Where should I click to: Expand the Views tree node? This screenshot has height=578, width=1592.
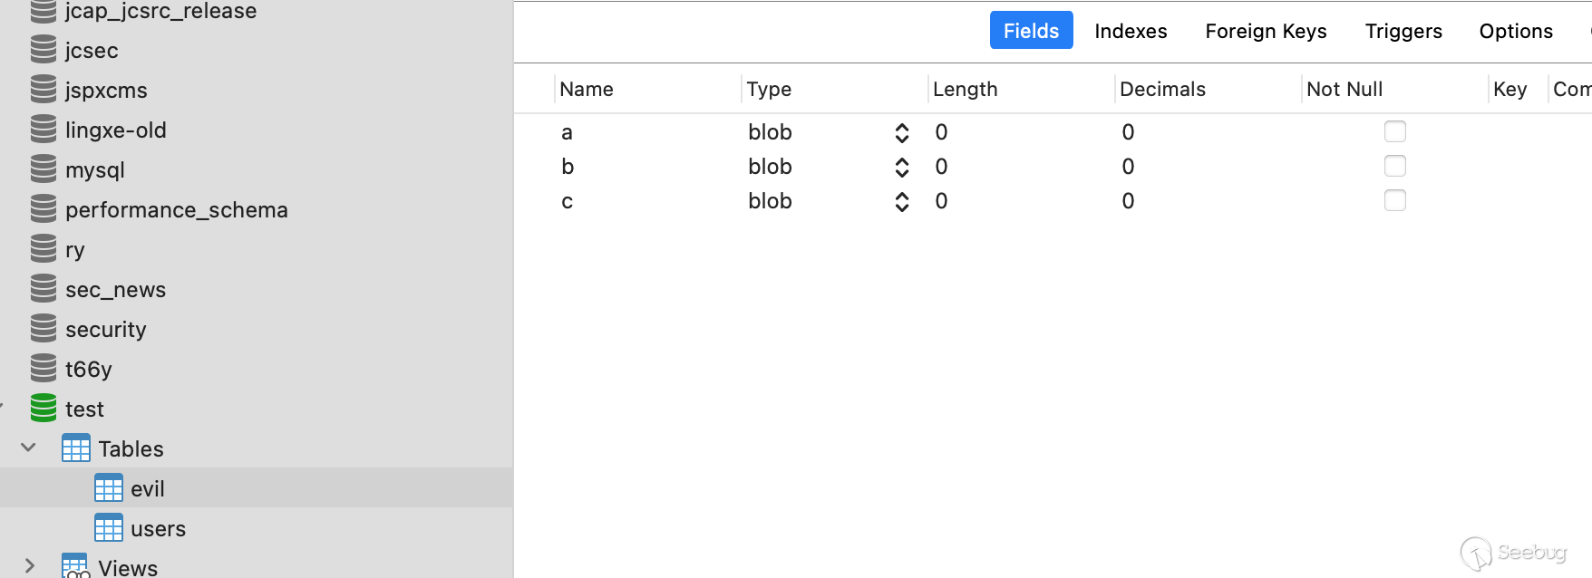pos(29,566)
